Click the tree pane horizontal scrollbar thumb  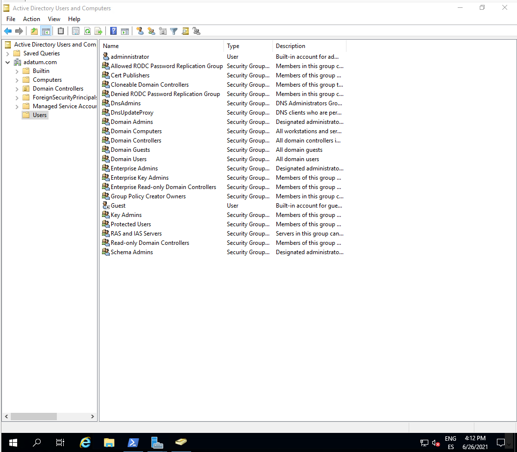click(x=34, y=416)
